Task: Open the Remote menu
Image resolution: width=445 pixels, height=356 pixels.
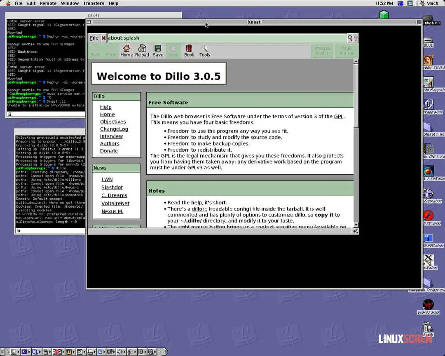Action: click(48, 3)
